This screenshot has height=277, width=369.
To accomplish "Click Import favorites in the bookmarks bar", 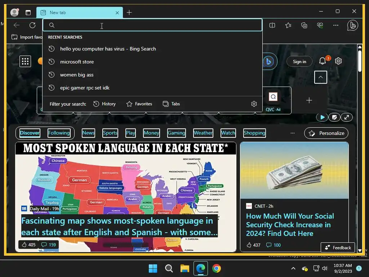I will (x=27, y=37).
